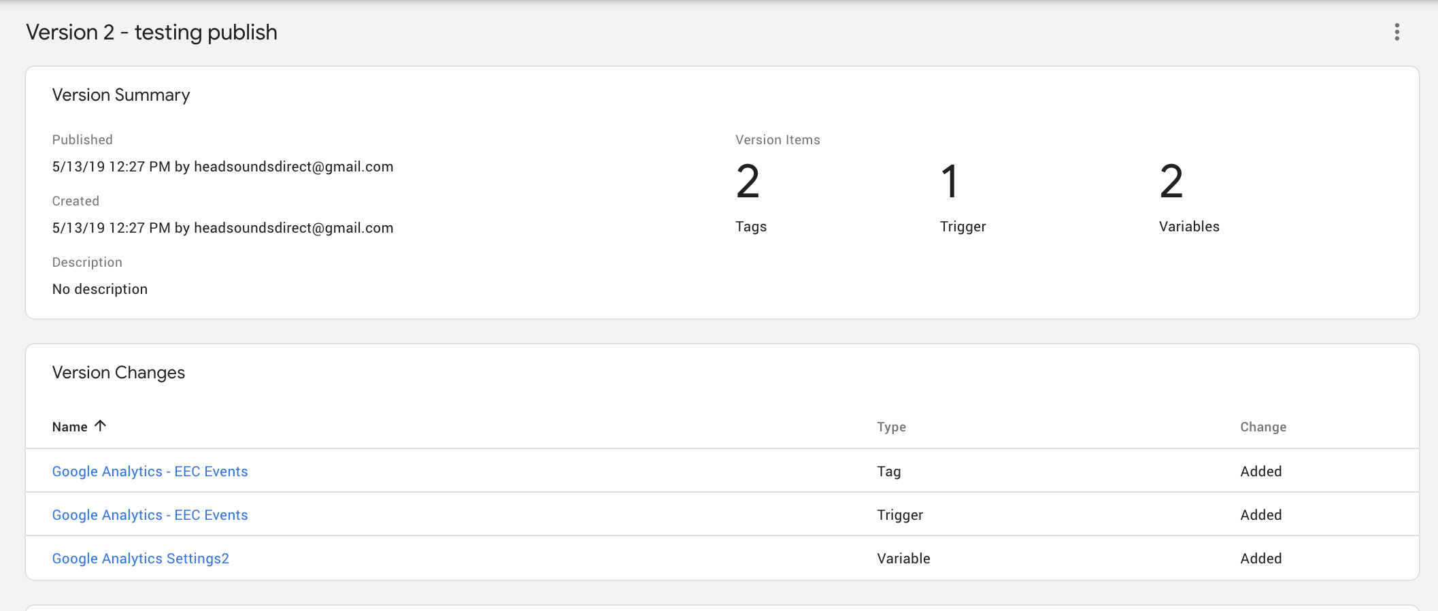The height and width of the screenshot is (611, 1438).
Task: Open the Google Analytics - EEC Events trigger link
Action: [150, 515]
